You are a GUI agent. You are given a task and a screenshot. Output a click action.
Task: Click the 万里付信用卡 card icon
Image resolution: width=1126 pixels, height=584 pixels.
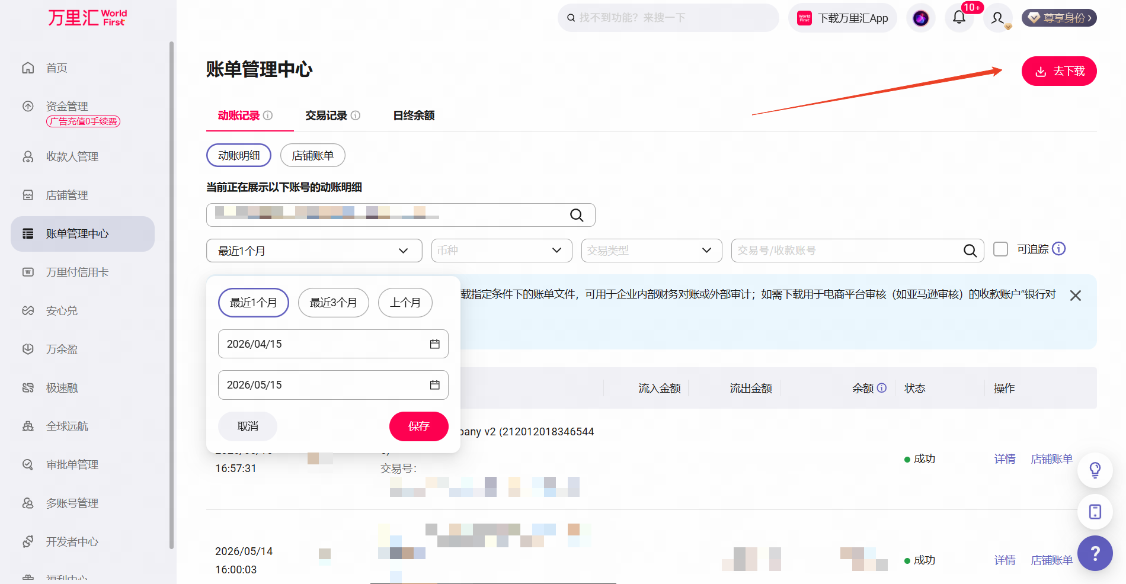28,272
